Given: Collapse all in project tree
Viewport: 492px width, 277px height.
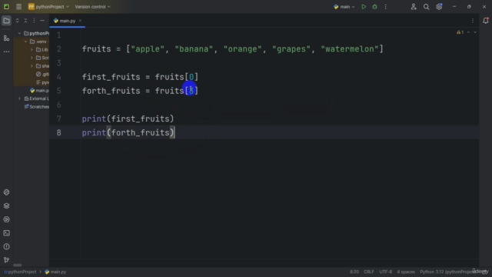Looking at the screenshot, I should [25, 21].
